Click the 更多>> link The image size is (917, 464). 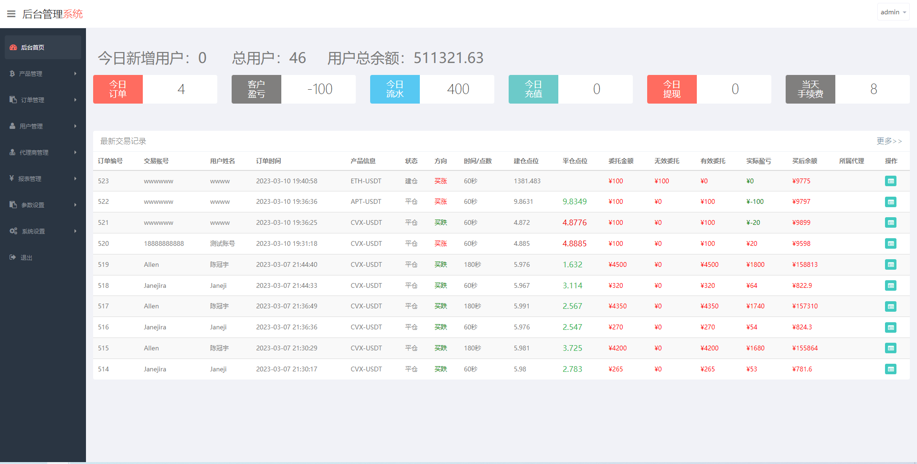889,141
